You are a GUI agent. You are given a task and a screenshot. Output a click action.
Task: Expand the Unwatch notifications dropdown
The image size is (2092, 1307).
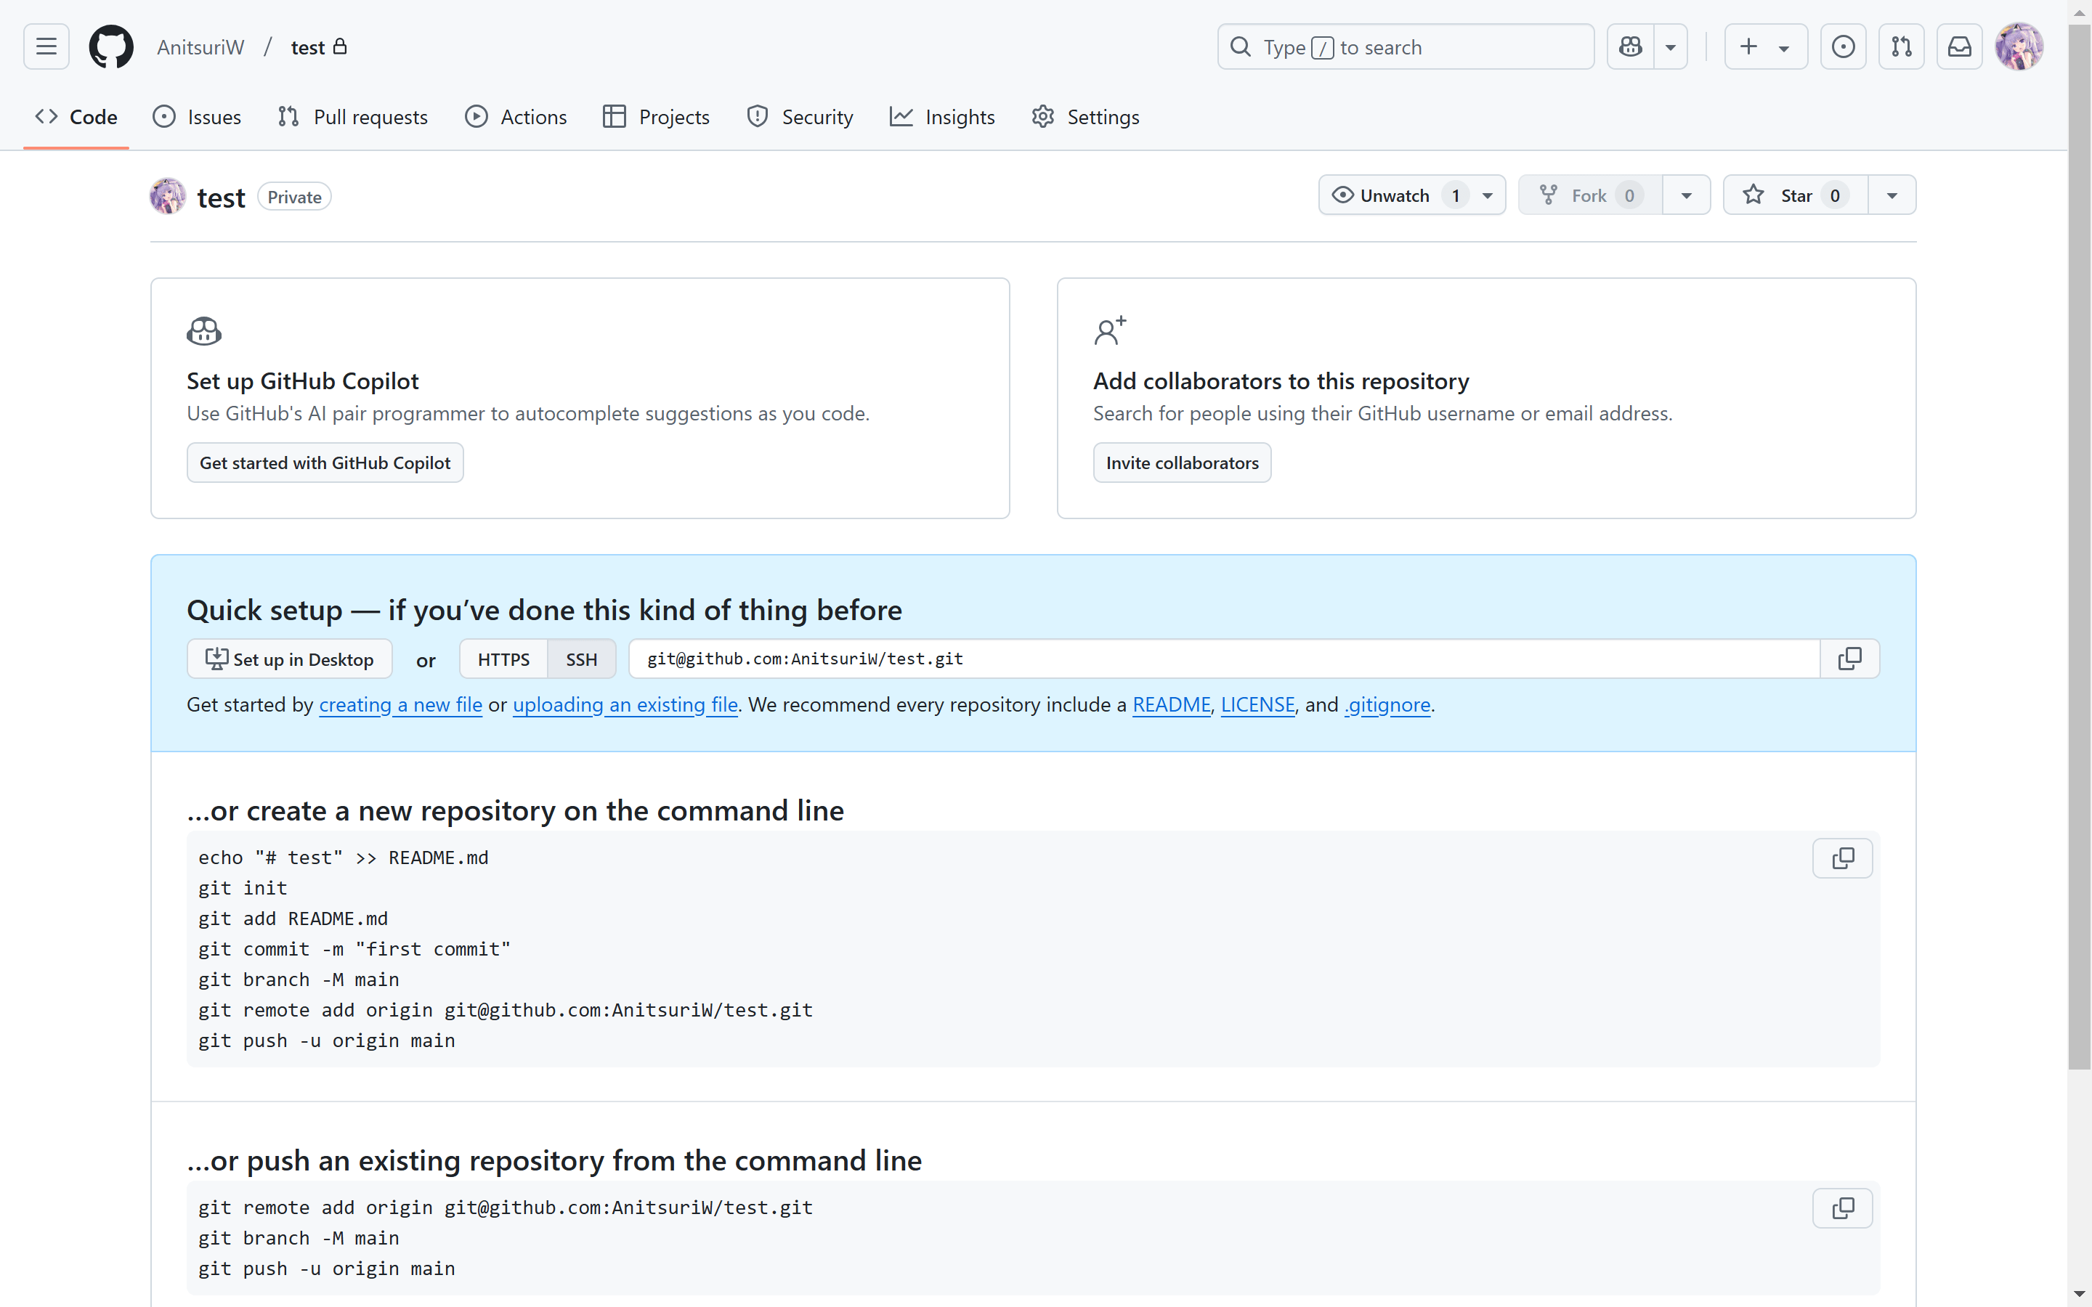pos(1487,195)
